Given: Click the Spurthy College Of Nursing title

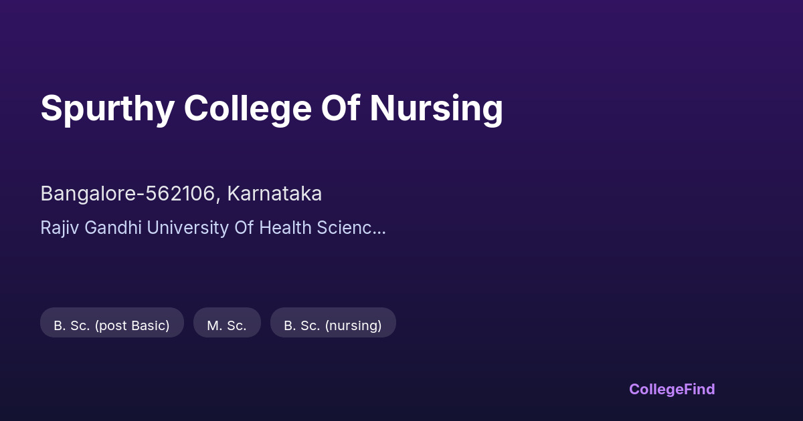Looking at the screenshot, I should click(271, 108).
